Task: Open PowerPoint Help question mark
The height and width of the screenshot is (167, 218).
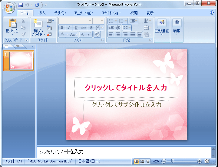Action: (x=212, y=12)
